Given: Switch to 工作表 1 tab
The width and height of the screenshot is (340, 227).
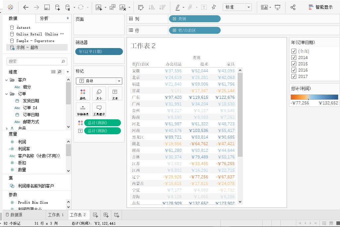Looking at the screenshot, I should pos(56,215).
